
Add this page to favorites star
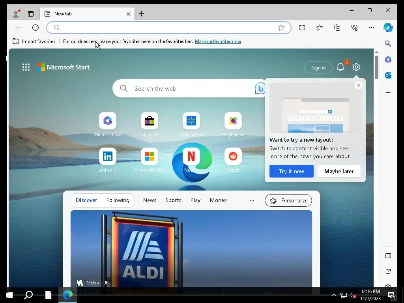click(x=281, y=28)
